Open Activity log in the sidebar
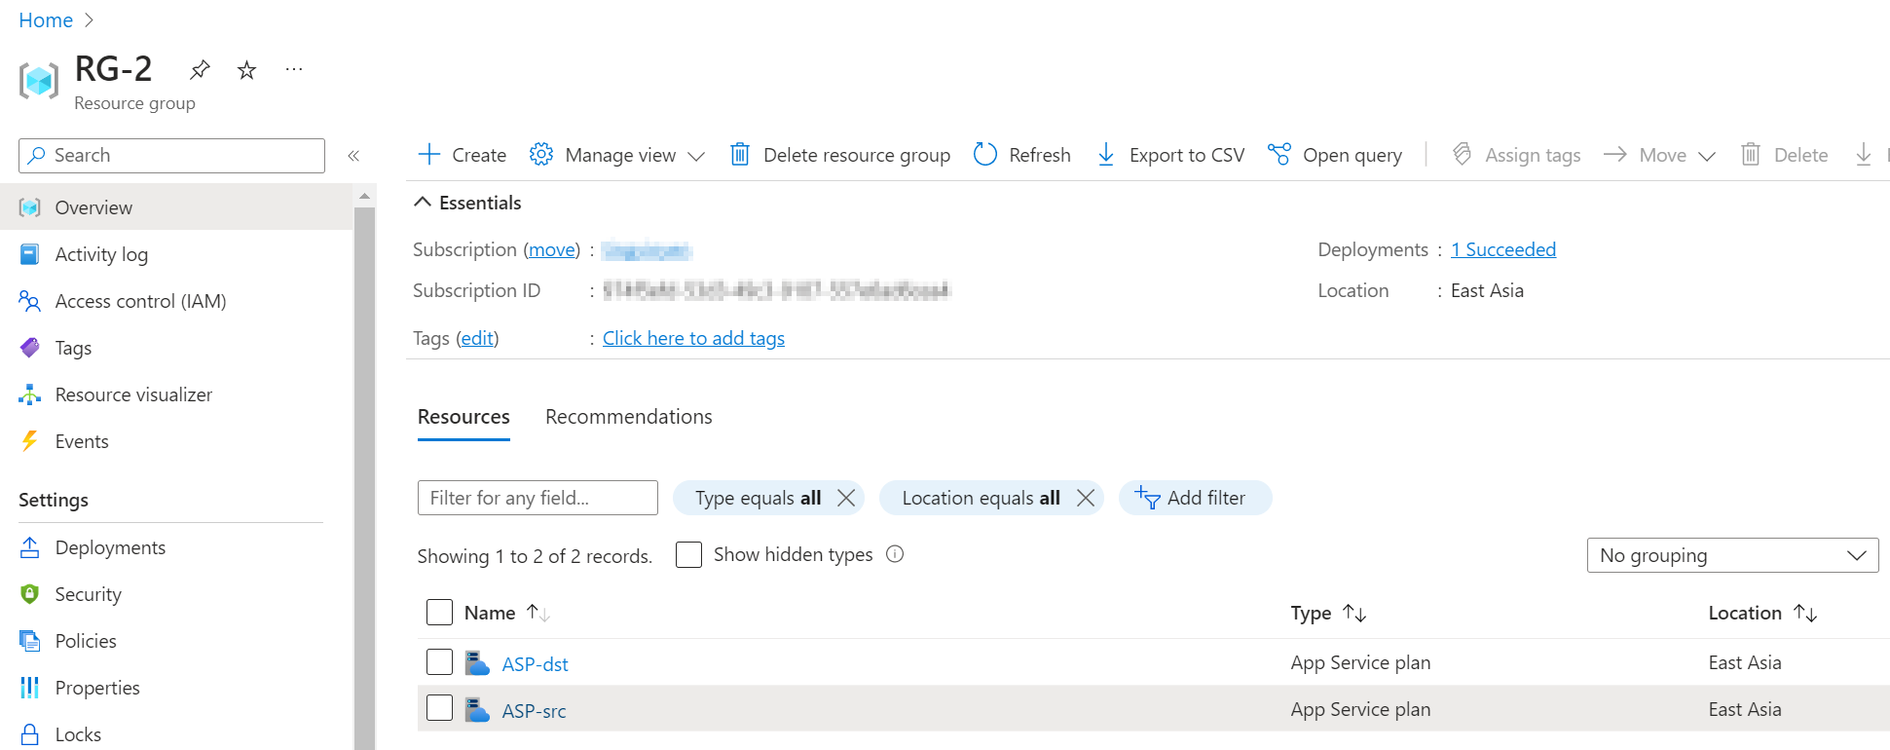 click(x=101, y=254)
